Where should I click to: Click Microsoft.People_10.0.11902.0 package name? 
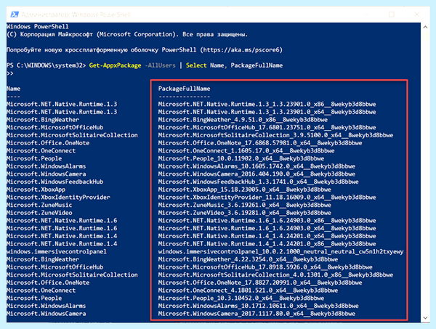click(x=241, y=158)
